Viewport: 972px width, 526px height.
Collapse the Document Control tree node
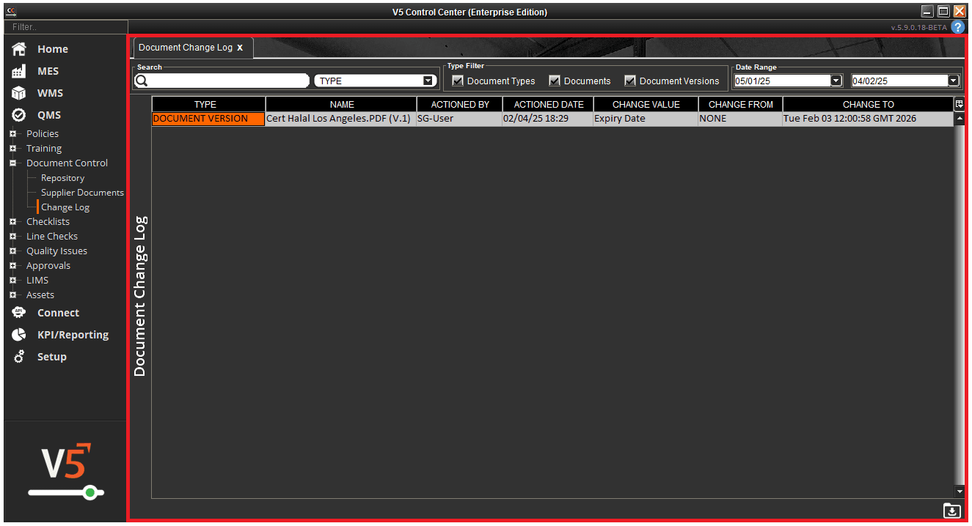[x=12, y=163]
